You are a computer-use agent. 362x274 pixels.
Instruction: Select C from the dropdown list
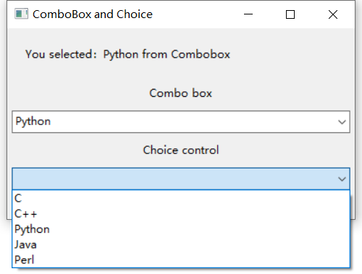(x=181, y=198)
